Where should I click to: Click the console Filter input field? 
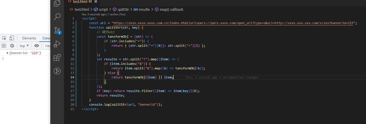(48, 46)
